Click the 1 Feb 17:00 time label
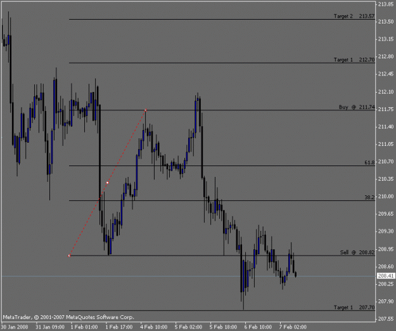The width and height of the screenshot is (396, 331). (119, 327)
